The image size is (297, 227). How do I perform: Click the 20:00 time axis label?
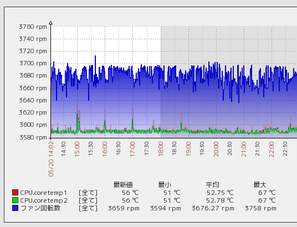click(x=216, y=149)
